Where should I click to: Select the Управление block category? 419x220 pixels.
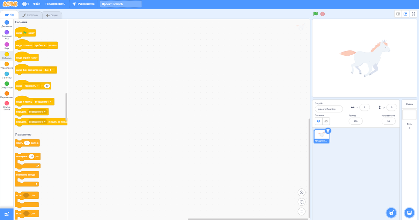[7, 65]
